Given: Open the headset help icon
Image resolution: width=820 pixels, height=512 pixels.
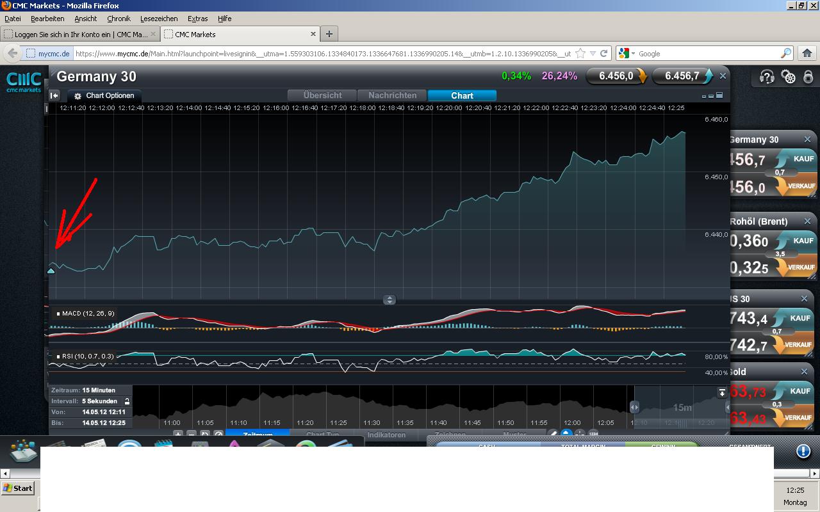Looking at the screenshot, I should (767, 77).
